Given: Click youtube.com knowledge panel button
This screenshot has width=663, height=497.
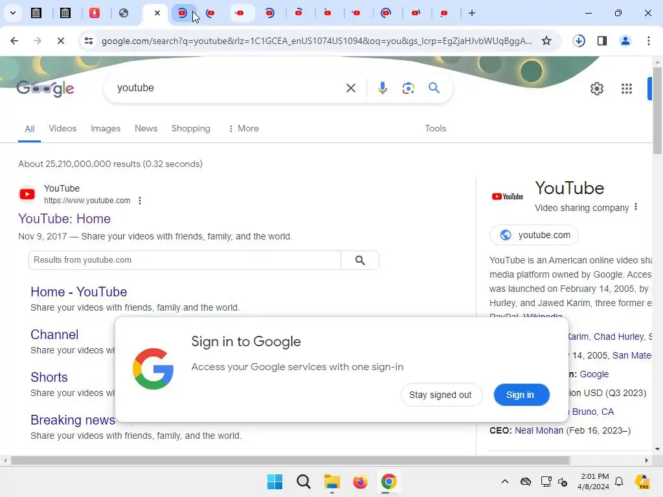Looking at the screenshot, I should 534,235.
